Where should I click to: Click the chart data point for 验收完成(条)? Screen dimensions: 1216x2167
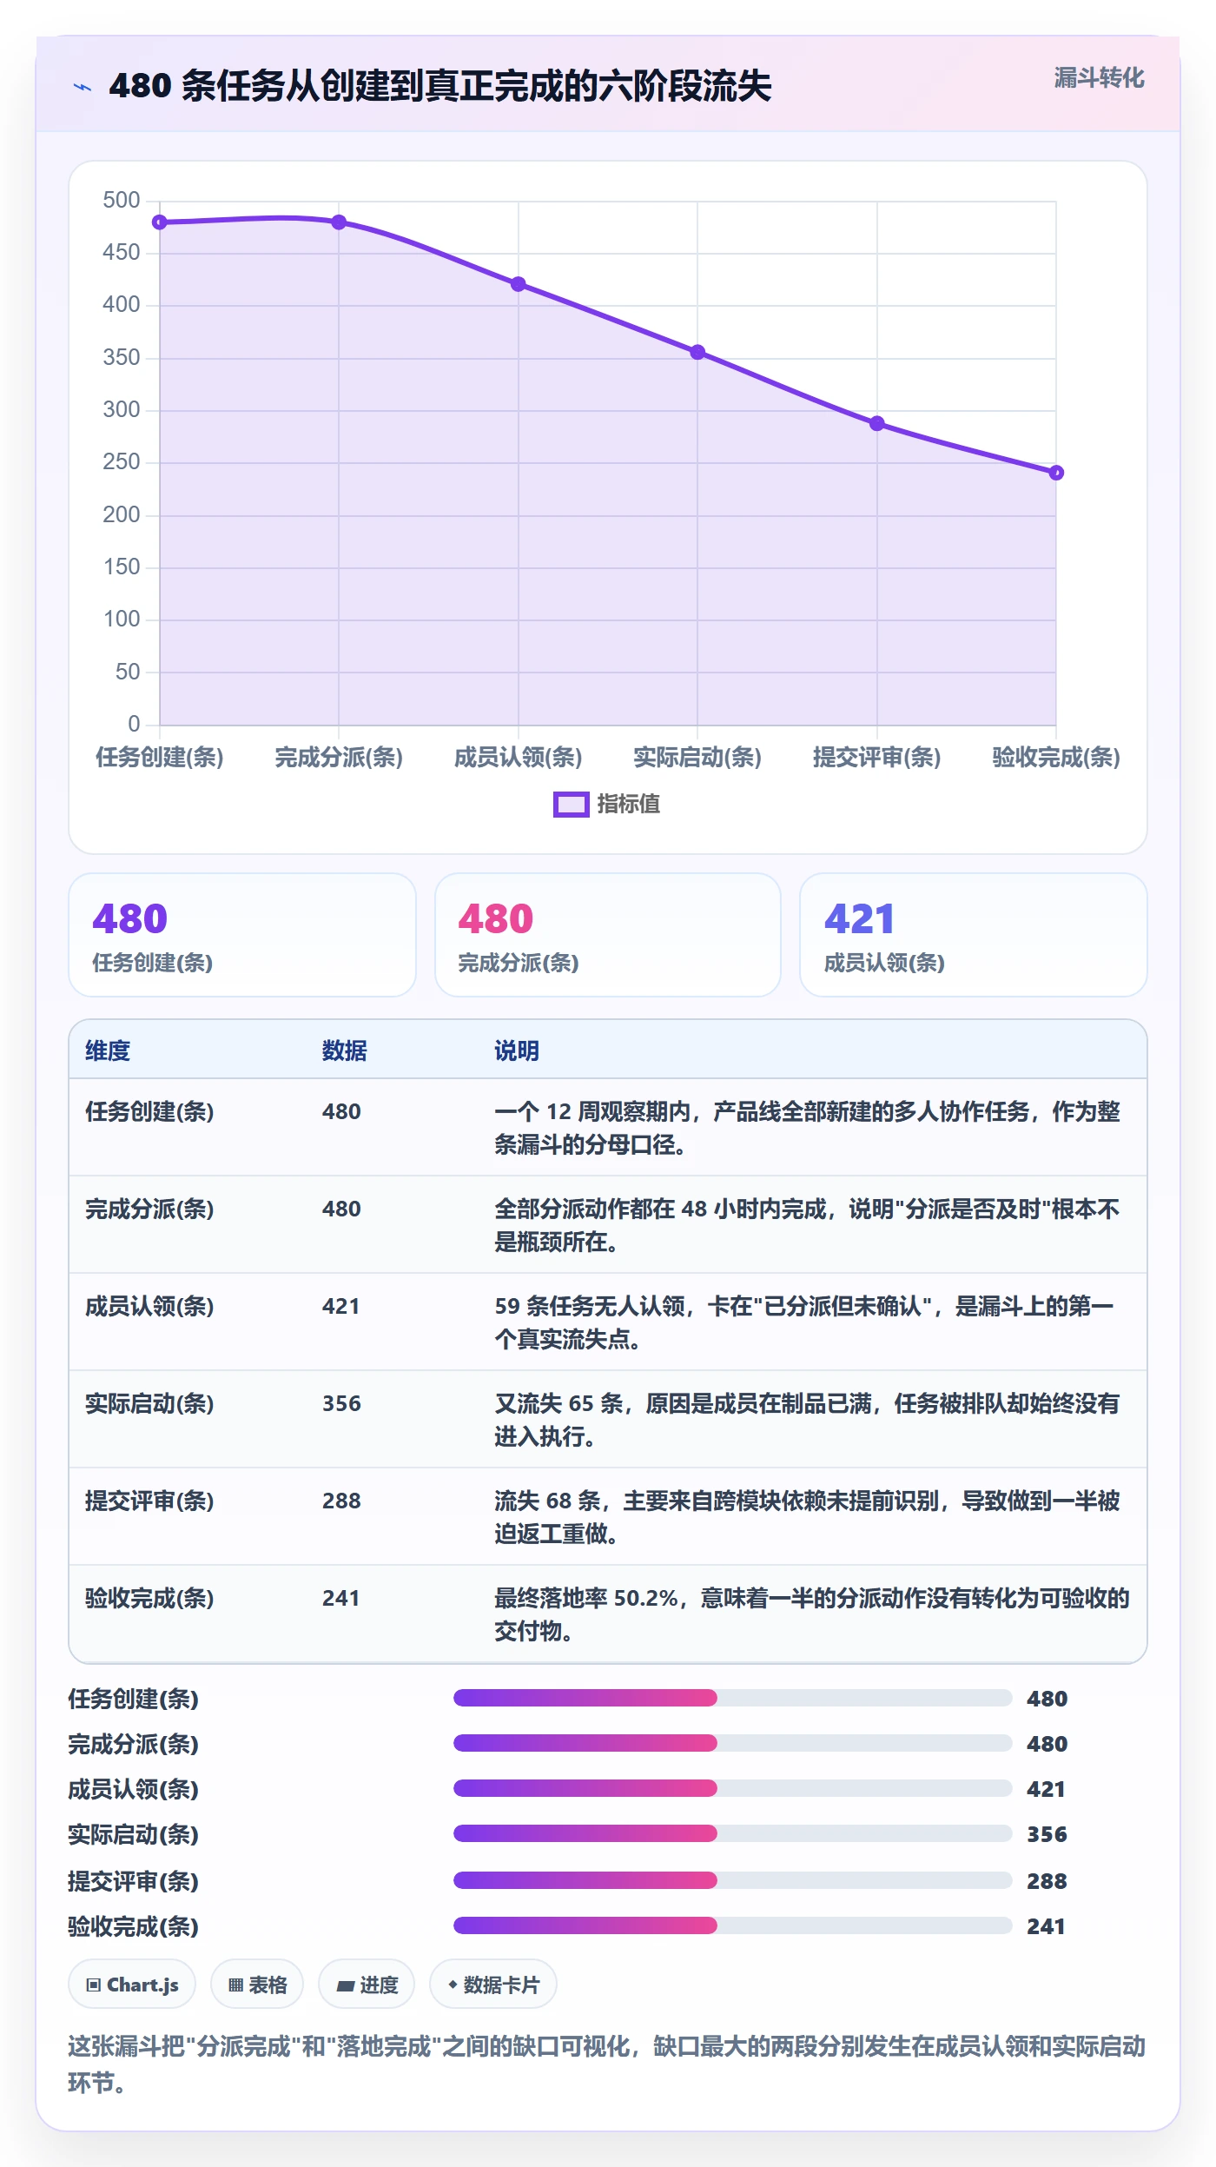tap(1056, 473)
